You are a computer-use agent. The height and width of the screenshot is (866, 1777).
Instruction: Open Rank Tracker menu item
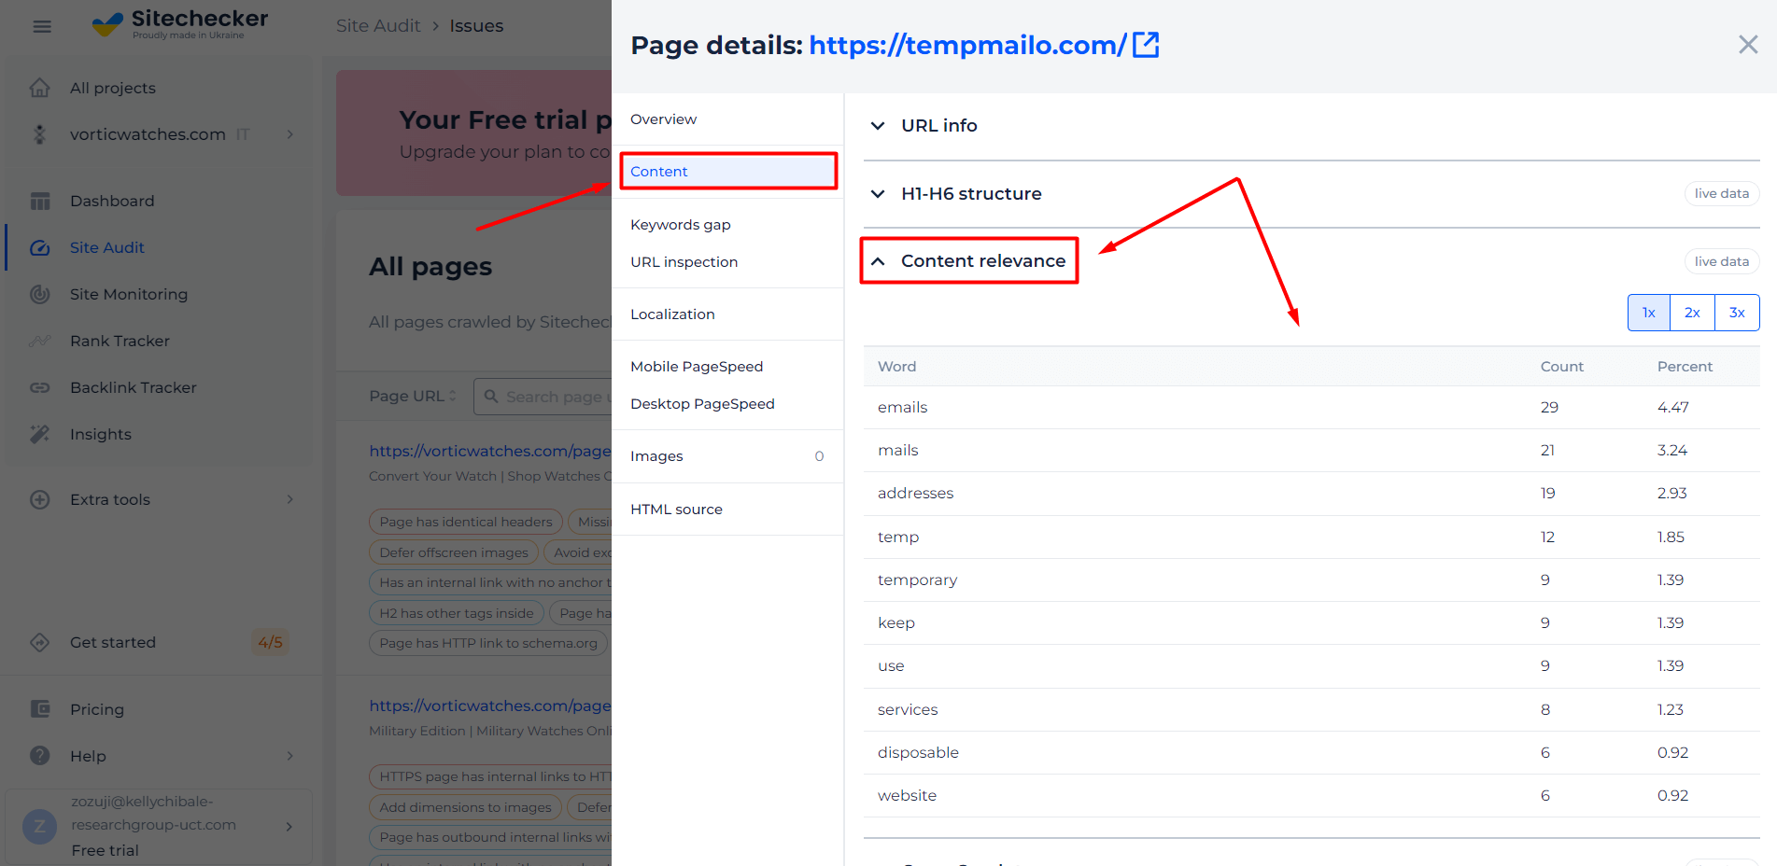(120, 341)
